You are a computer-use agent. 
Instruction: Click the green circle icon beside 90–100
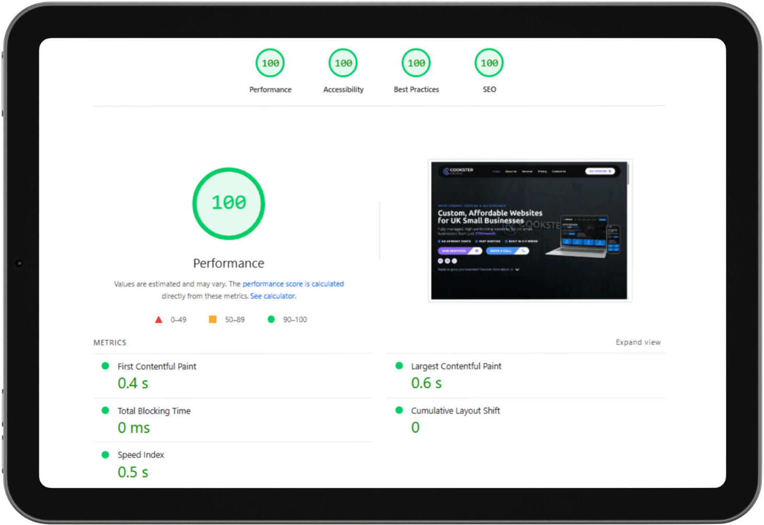click(x=271, y=319)
